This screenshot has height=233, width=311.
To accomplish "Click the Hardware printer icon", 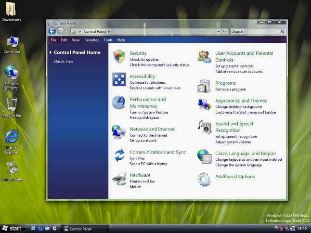I will pyautogui.click(x=119, y=179).
